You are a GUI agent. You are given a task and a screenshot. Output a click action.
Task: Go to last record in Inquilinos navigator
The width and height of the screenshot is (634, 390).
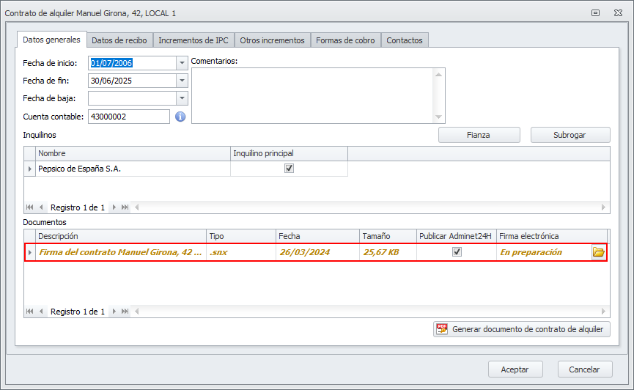click(125, 207)
